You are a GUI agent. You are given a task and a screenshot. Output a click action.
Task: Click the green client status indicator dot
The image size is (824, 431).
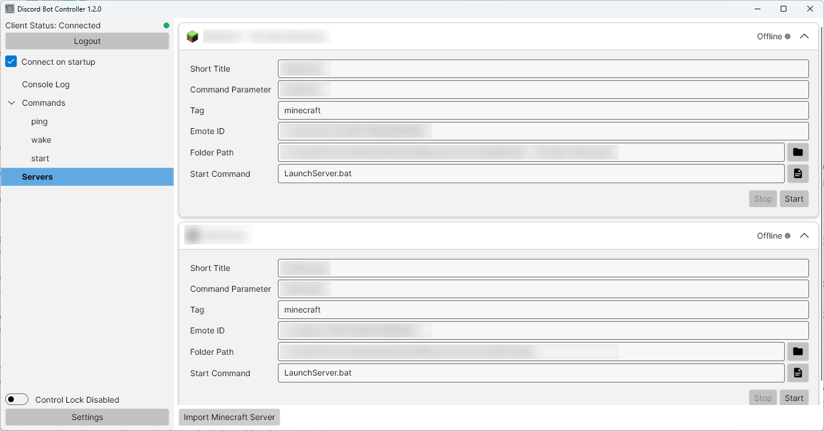166,25
